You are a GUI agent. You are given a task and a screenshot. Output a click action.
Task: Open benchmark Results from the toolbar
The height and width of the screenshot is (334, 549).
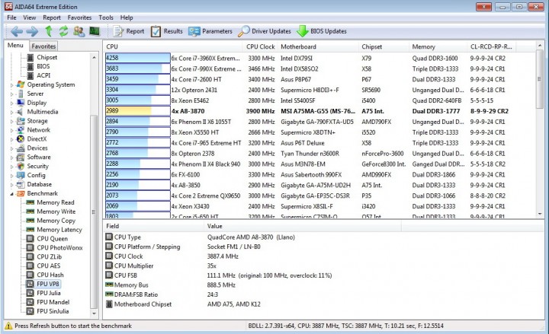point(167,31)
